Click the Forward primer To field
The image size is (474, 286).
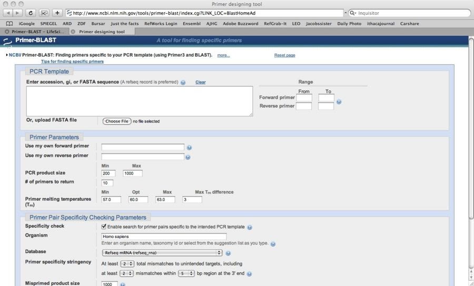pos(327,97)
